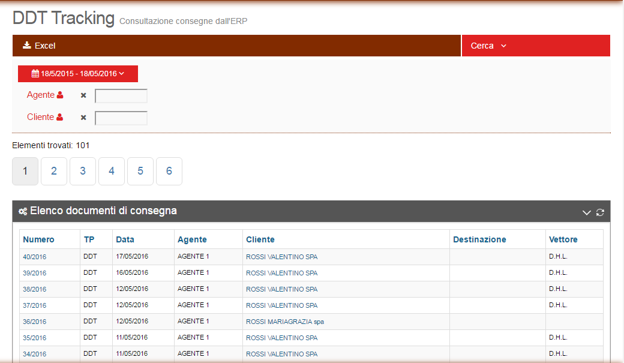Click the Cliente person icon
Screen dimensions: 624x363
[x=60, y=118]
